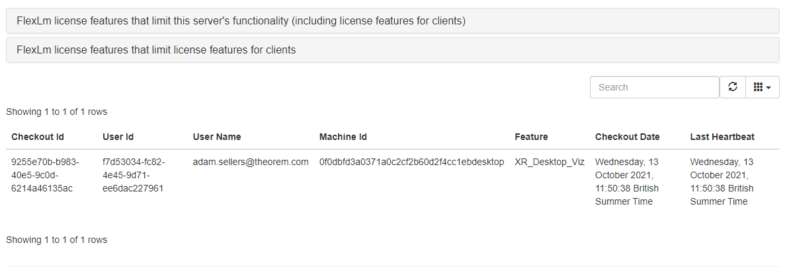
Task: Click the last heartbeat cell value
Action: tap(722, 182)
